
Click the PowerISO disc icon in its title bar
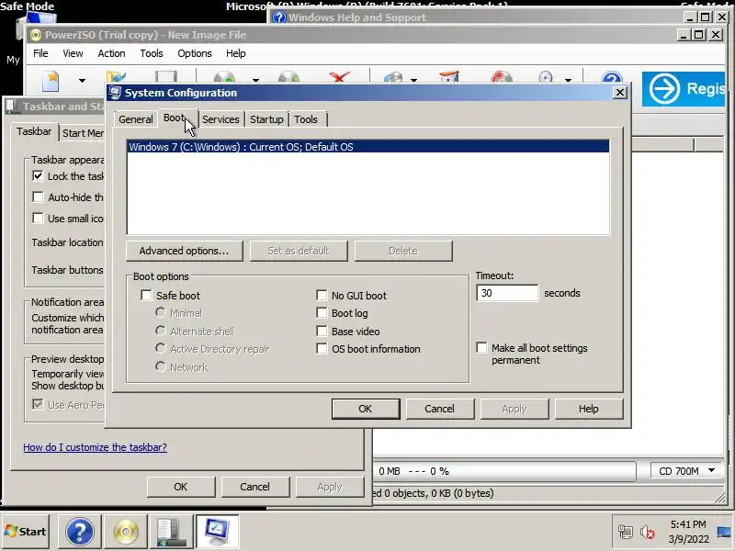coord(36,35)
